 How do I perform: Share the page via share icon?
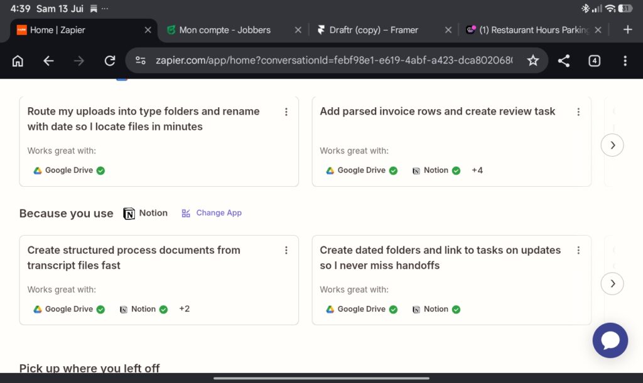tap(564, 61)
